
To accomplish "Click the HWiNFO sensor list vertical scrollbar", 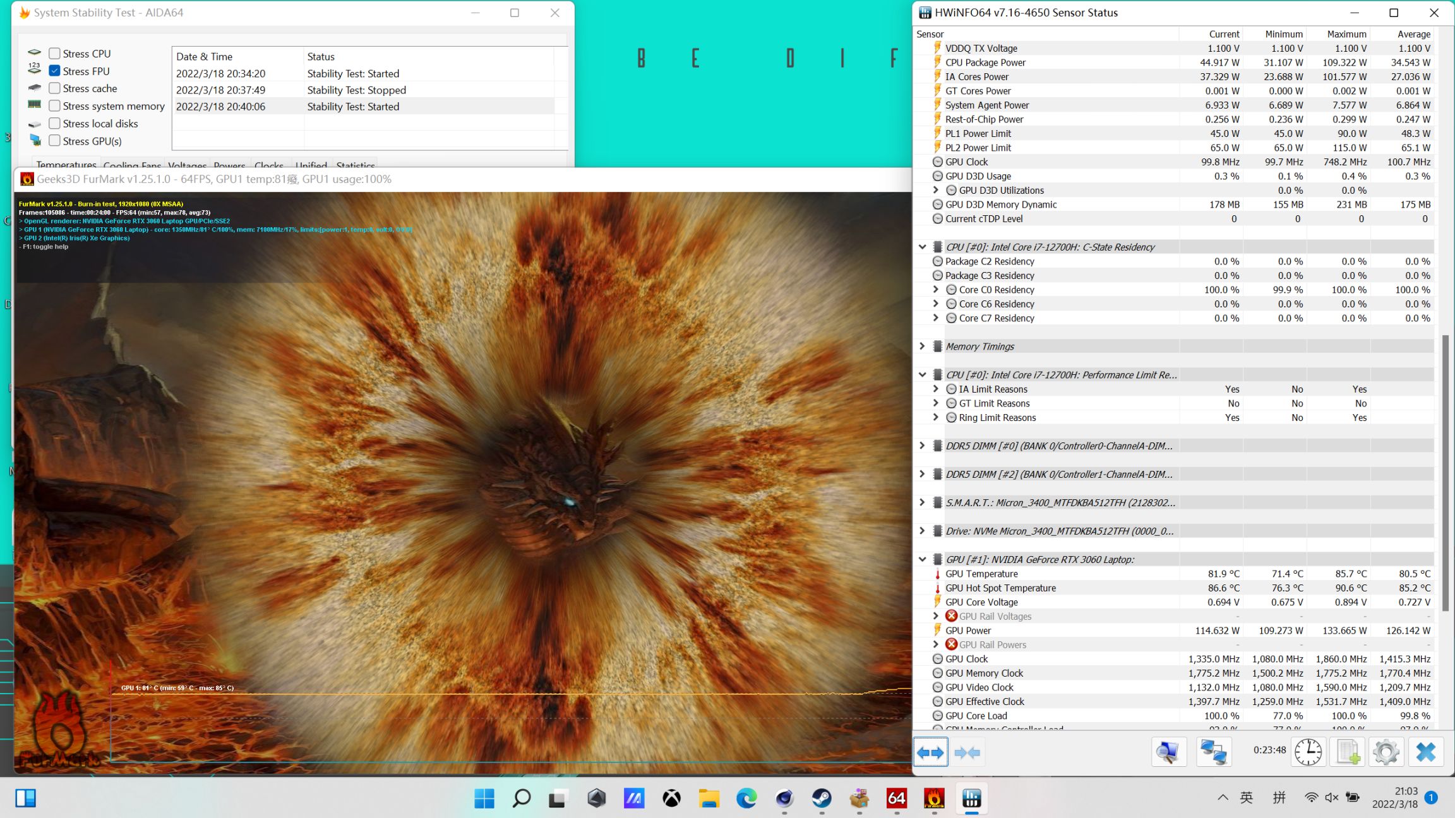I will tap(1446, 473).
